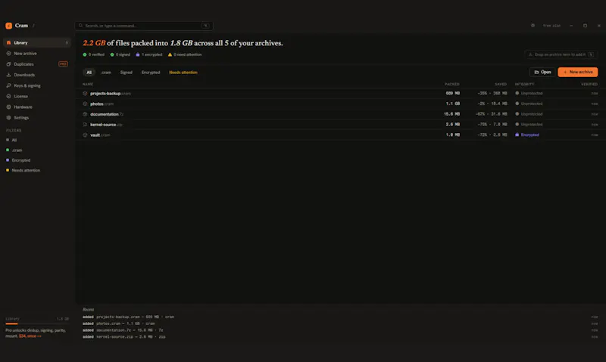Choose the All sidebar filter
Image resolution: width=606 pixels, height=362 pixels.
pyautogui.click(x=11, y=140)
